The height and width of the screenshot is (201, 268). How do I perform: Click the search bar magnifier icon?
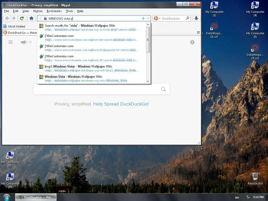[187, 18]
